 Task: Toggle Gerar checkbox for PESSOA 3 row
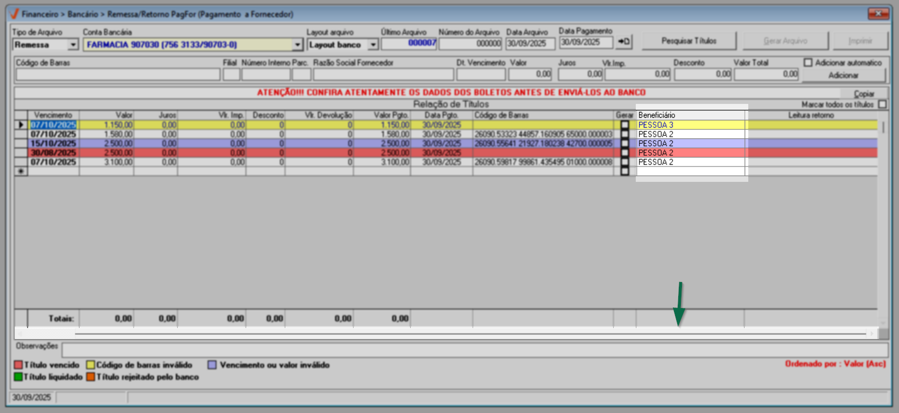click(625, 125)
